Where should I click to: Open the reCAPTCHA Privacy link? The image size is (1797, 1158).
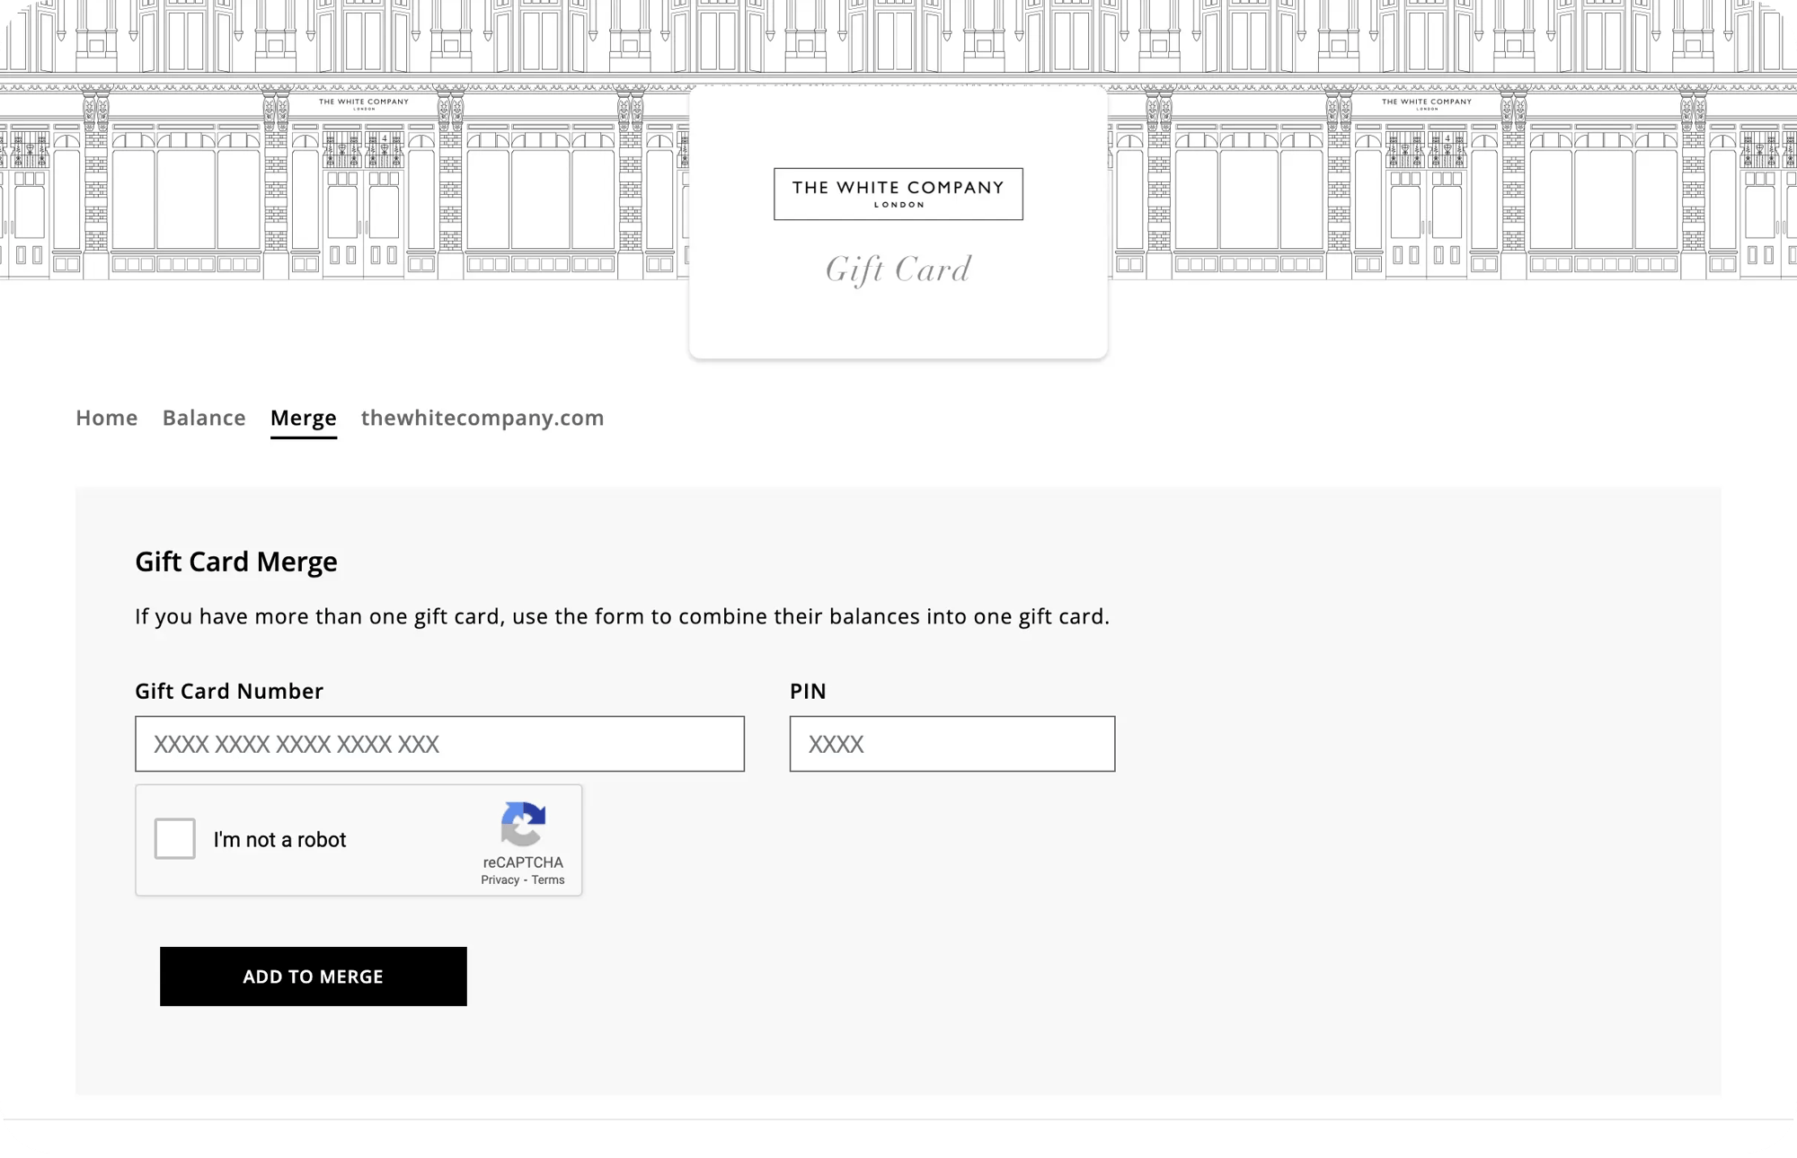(500, 880)
